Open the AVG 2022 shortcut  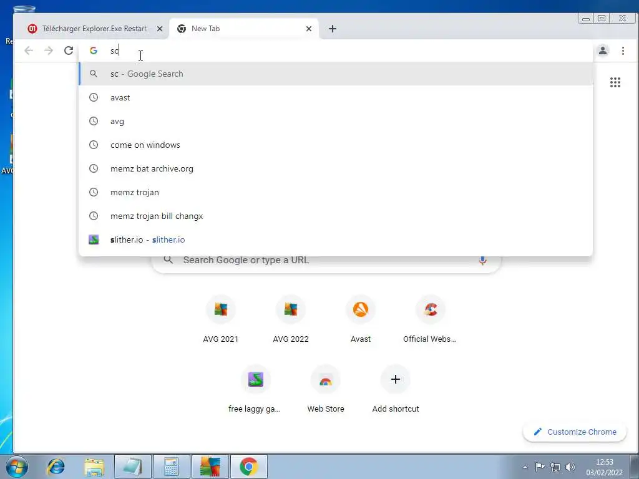(291, 320)
